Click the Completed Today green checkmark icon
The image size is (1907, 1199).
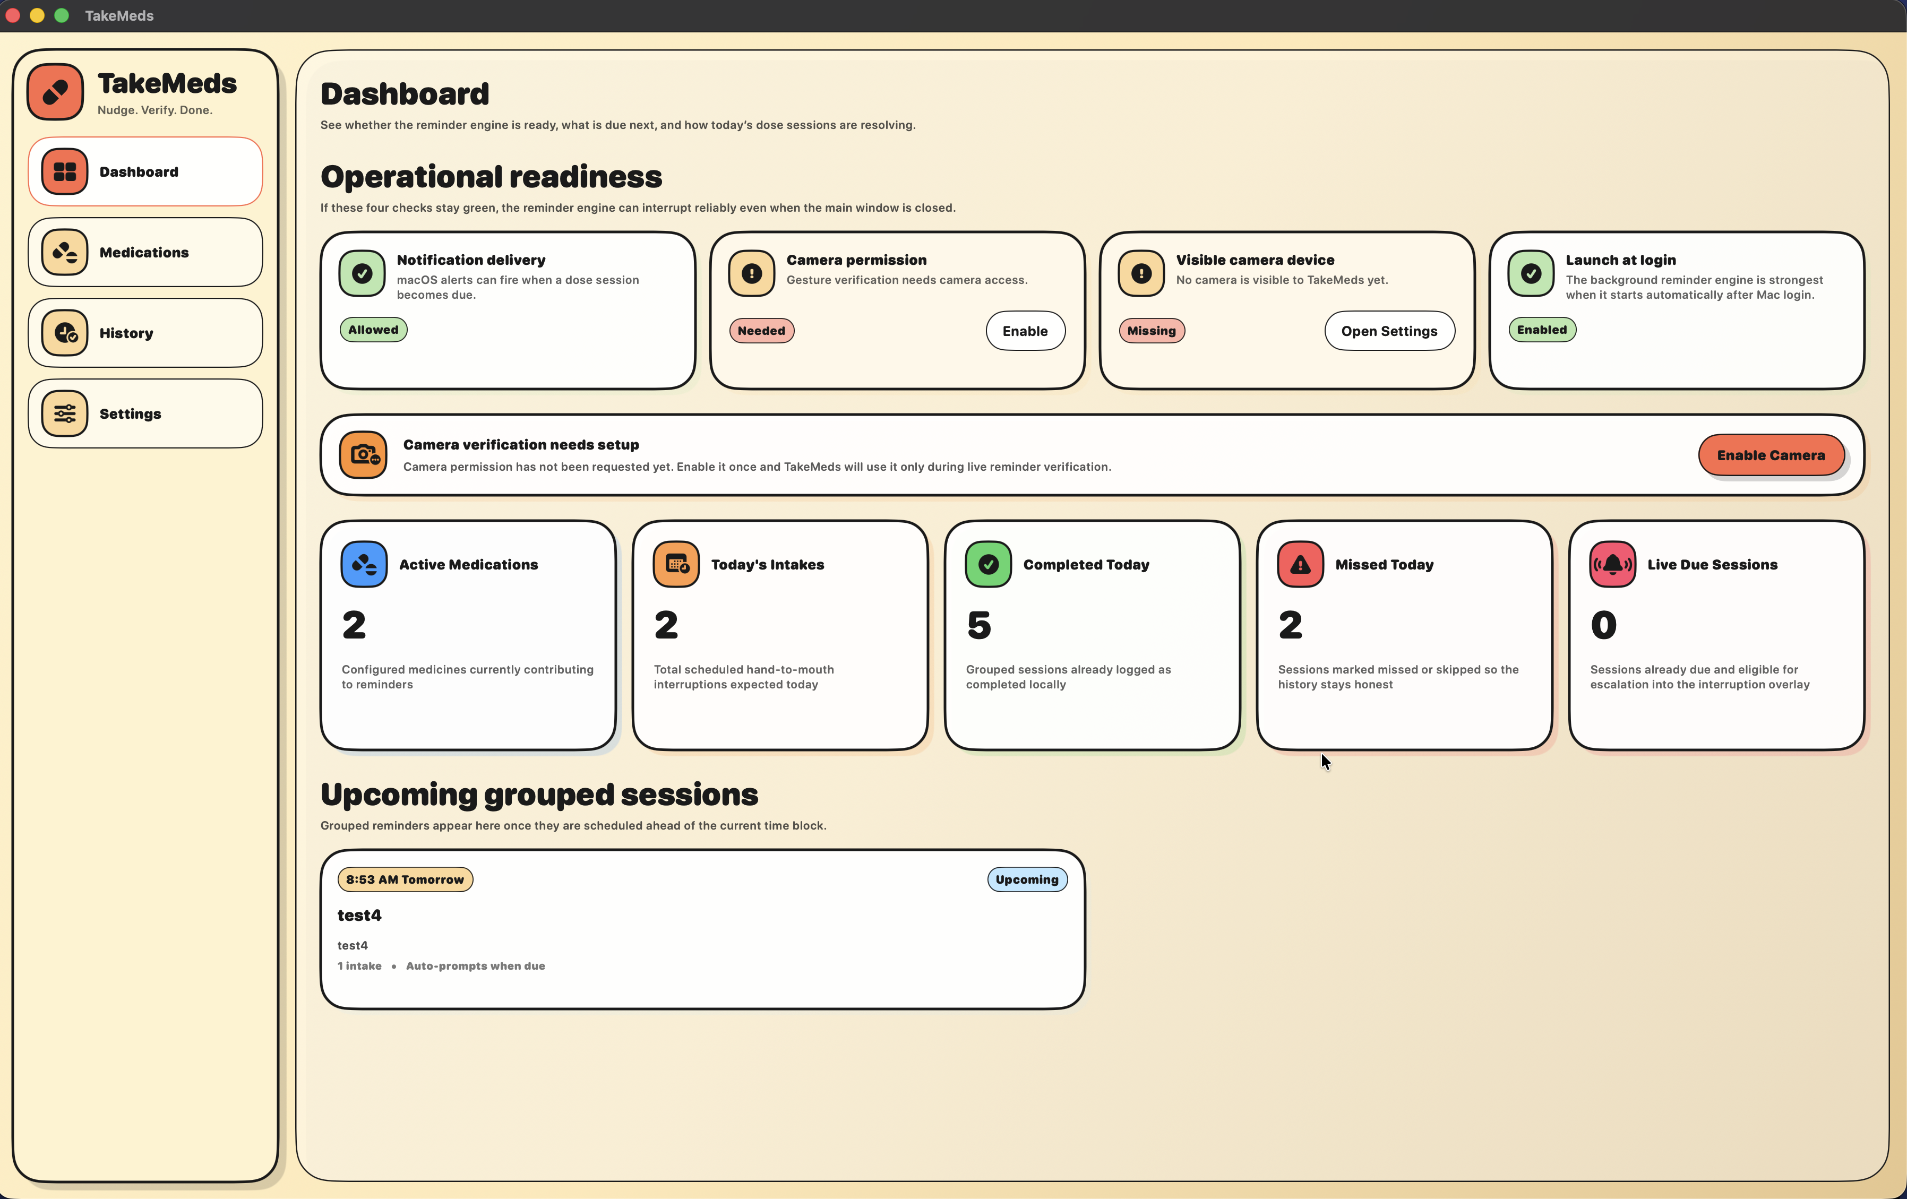click(987, 564)
